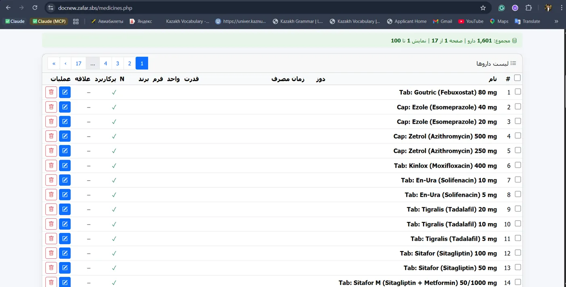
Task: Delete the Ezole (Esomeprazole) 40 mg entry
Action: pos(51,107)
